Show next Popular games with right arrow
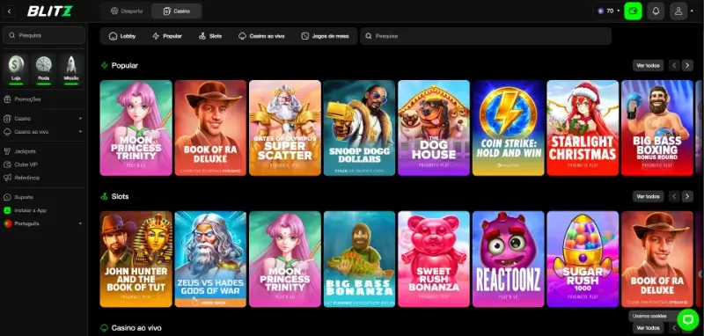Viewport: 704px width, 336px height. pyautogui.click(x=687, y=65)
